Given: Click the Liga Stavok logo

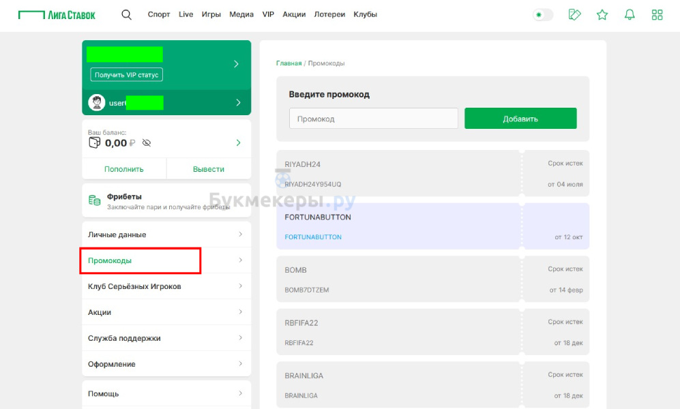Looking at the screenshot, I should pos(57,14).
